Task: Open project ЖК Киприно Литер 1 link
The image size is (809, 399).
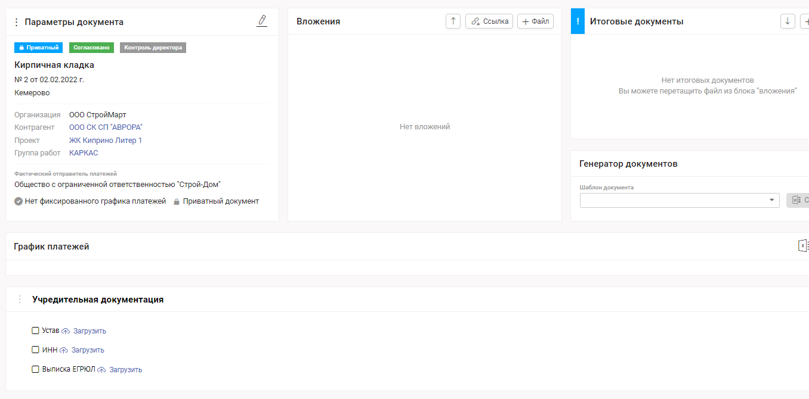Action: pos(106,141)
